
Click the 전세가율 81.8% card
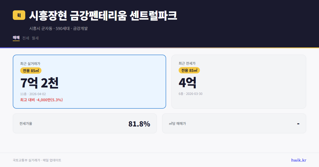click(x=85, y=123)
